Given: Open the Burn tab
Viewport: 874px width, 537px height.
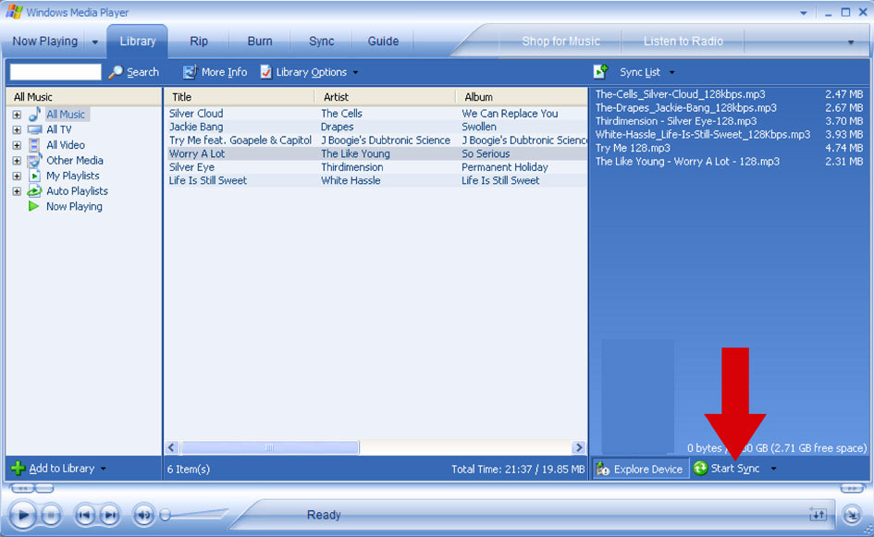Looking at the screenshot, I should pyautogui.click(x=260, y=42).
